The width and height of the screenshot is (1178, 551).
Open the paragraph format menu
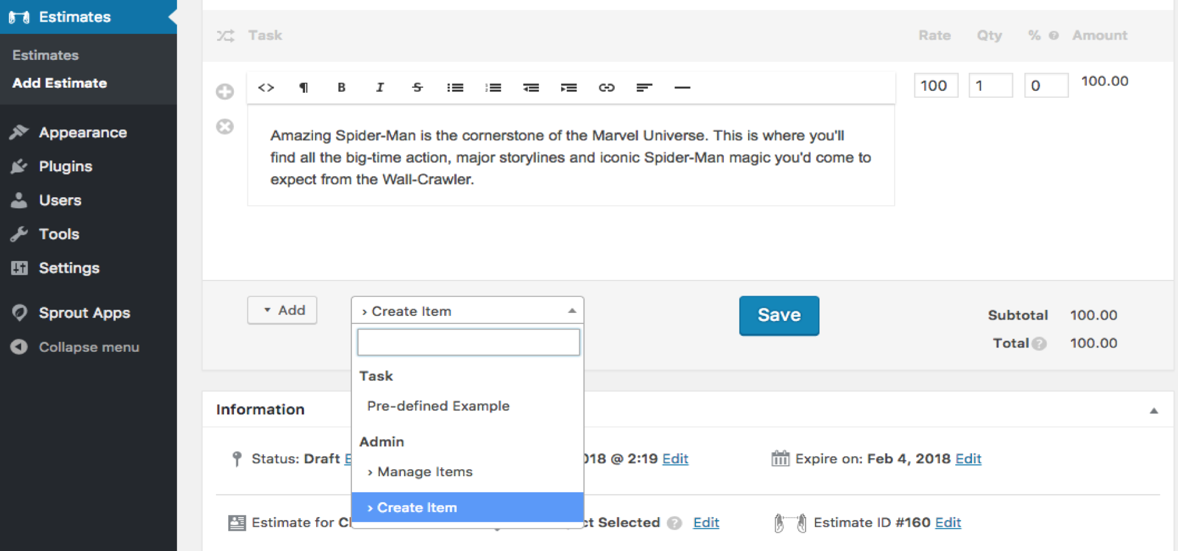304,88
